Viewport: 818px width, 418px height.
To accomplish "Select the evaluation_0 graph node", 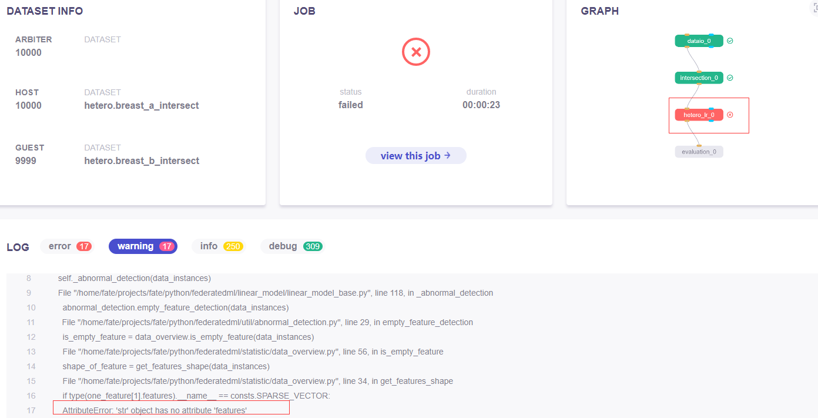I will 699,151.
